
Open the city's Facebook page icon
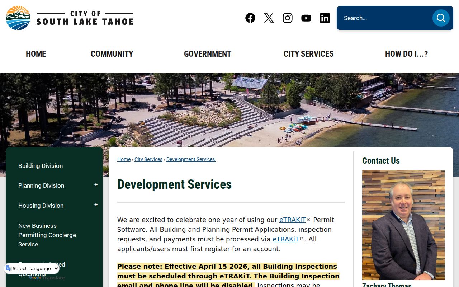(250, 18)
